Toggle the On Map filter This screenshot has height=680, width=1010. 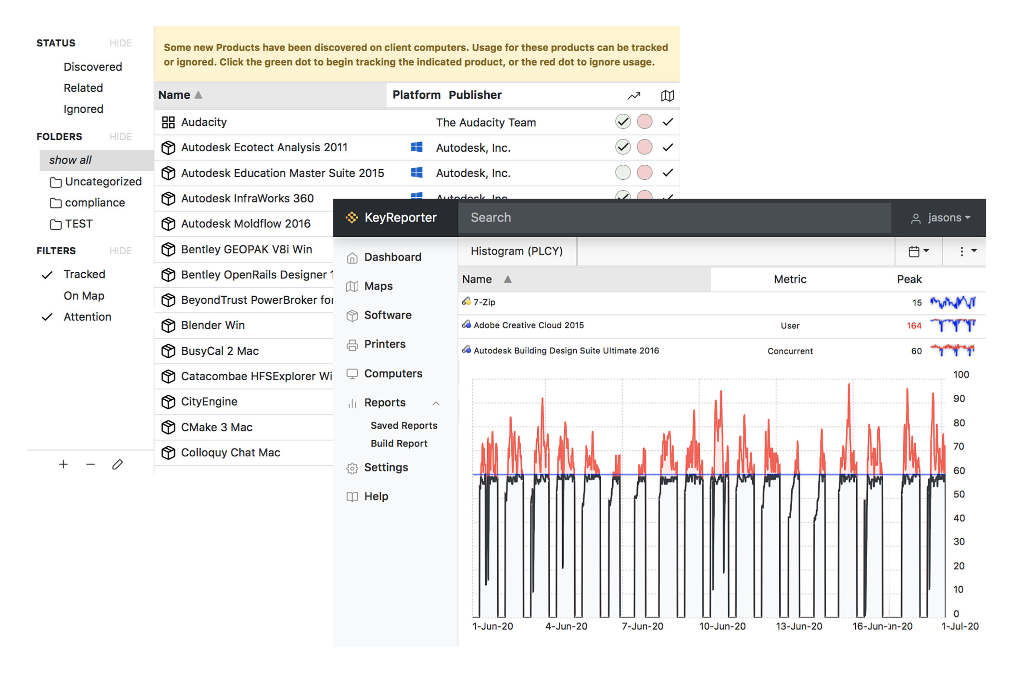pyautogui.click(x=84, y=296)
